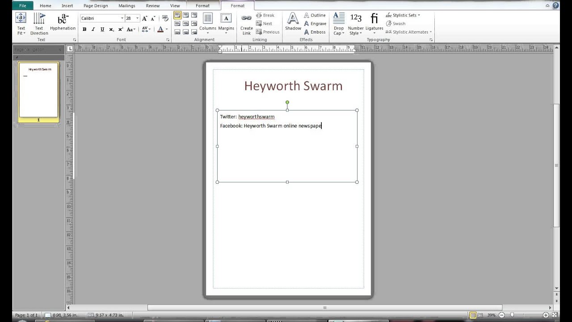Screen dimensions: 572x322
Task: Open the Change Case dropdown
Action: click(x=131, y=30)
